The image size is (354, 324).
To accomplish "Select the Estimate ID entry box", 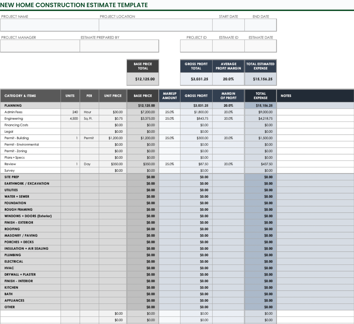I will [229, 46].
